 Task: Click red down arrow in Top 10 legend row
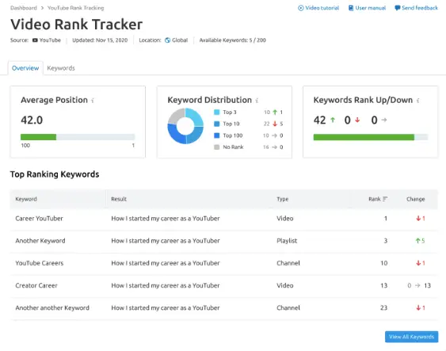[275, 124]
